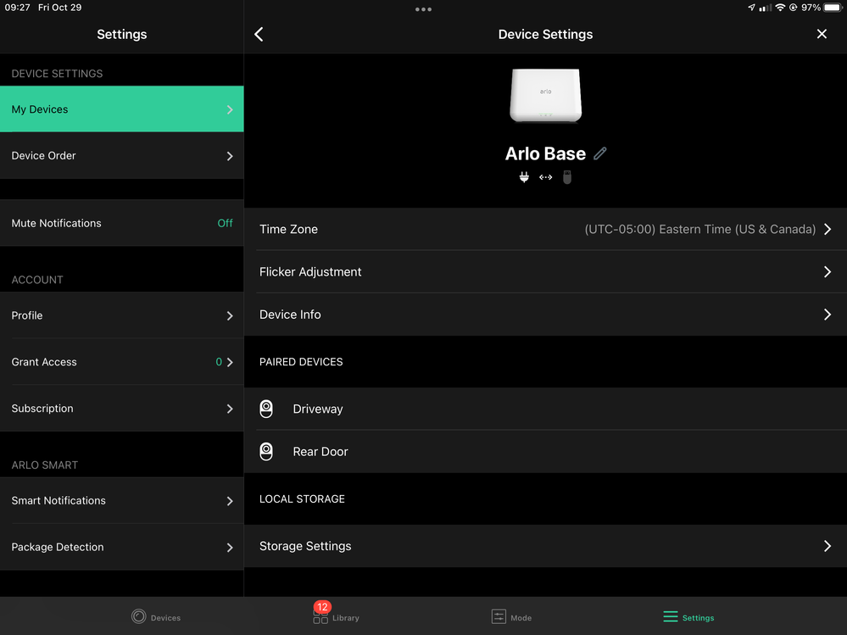Tap the network connection arrows icon

545,177
